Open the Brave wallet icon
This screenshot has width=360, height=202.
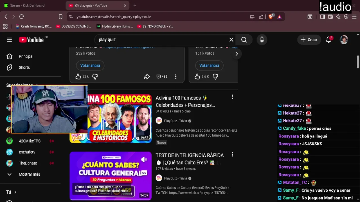pyautogui.click(x=330, y=17)
